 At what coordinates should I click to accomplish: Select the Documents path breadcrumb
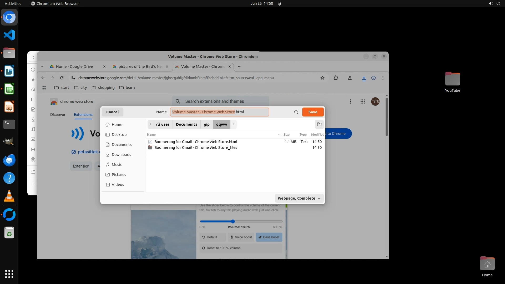coord(186,124)
